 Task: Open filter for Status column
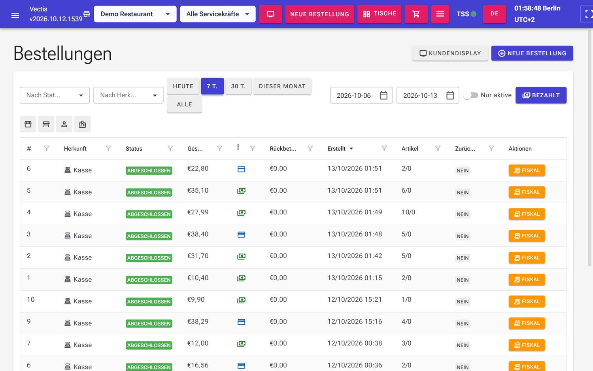click(x=170, y=148)
